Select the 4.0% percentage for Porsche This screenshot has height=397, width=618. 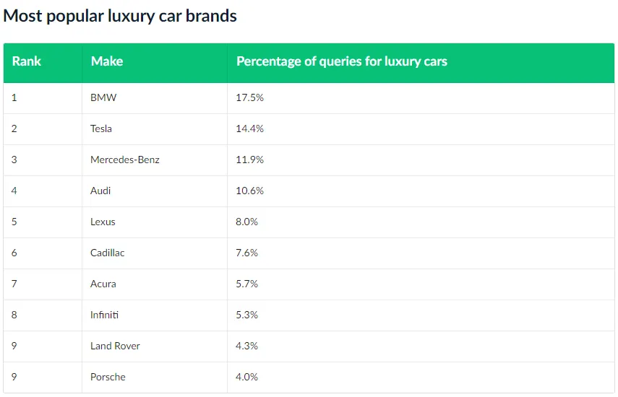point(247,377)
